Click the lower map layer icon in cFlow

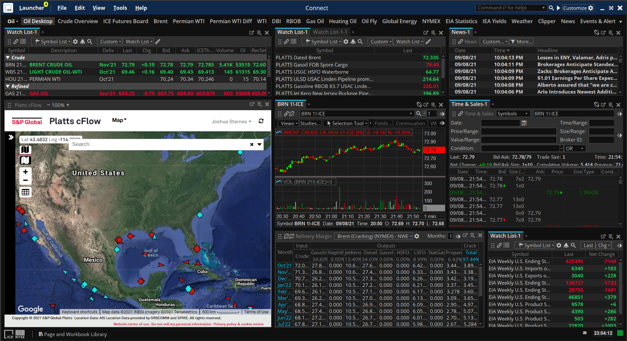click(x=25, y=160)
